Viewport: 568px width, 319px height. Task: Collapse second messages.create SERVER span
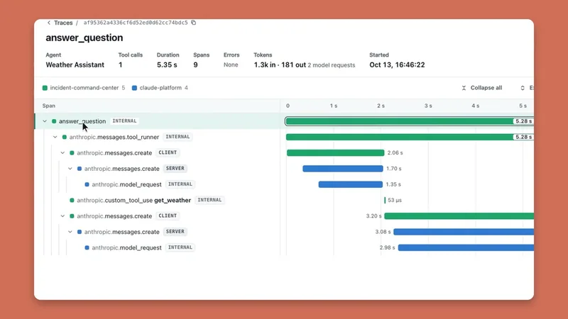click(x=70, y=232)
